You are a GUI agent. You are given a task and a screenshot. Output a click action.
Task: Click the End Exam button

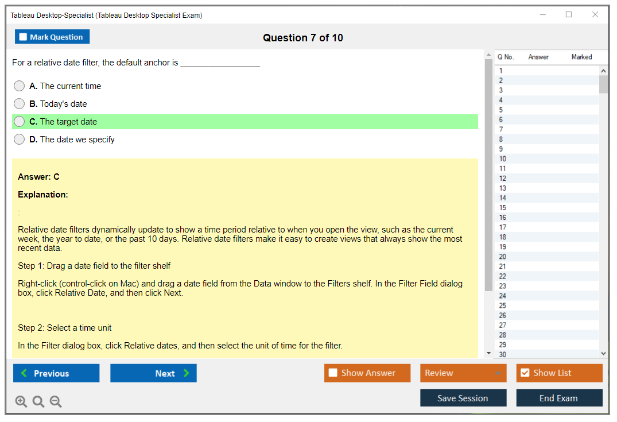[558, 398]
